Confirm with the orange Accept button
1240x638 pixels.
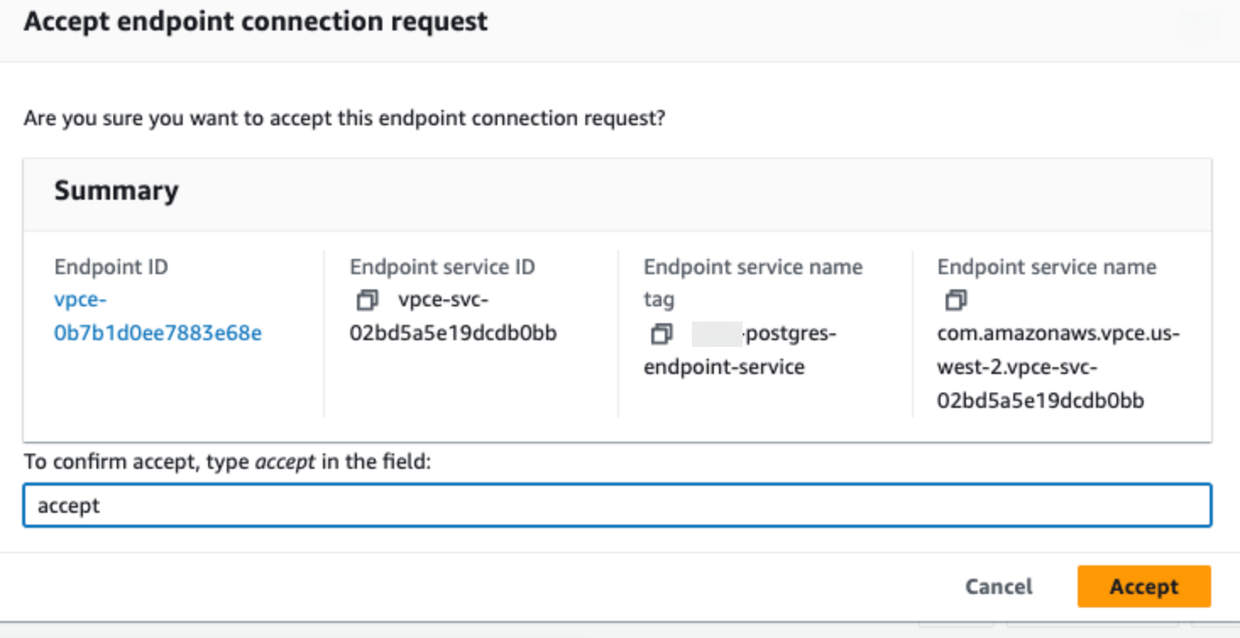[1144, 586]
